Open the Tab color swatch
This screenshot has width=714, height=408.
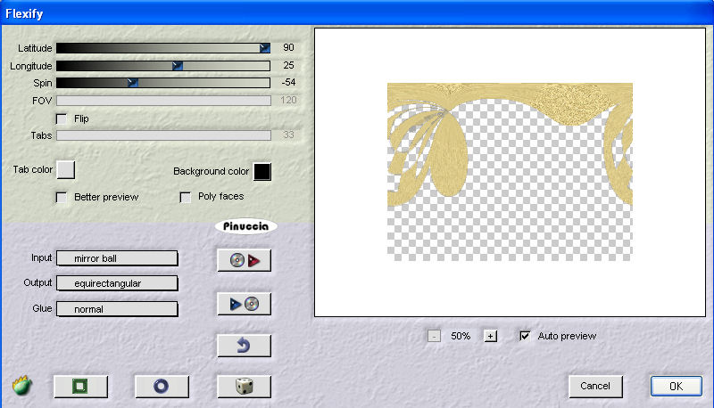(x=65, y=169)
